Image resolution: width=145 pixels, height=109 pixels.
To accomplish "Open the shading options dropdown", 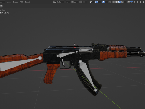I will pyautogui.click(x=125, y=2).
